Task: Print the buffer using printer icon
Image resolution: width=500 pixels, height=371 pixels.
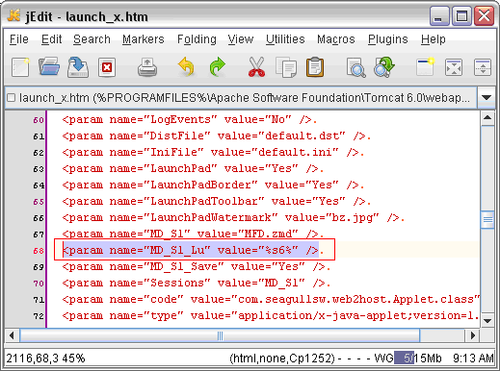Action: (147, 67)
